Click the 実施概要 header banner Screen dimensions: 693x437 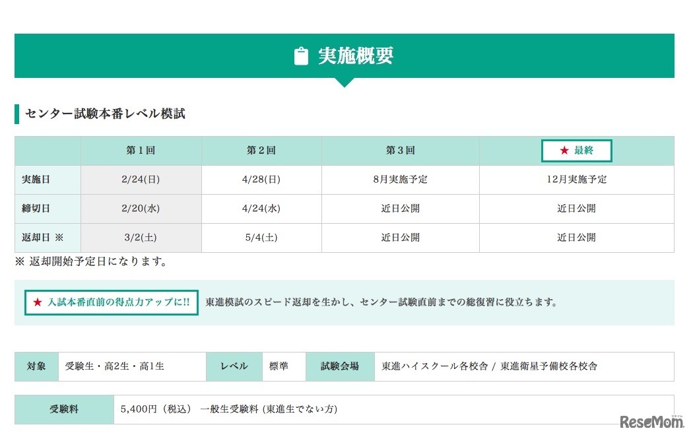(346, 55)
